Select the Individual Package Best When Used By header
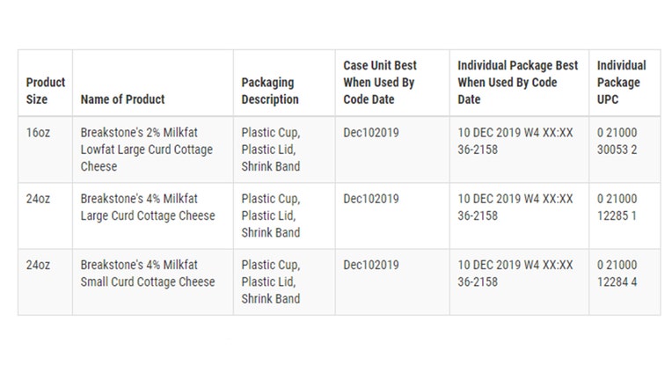The height and width of the screenshot is (380, 672). coord(518,83)
